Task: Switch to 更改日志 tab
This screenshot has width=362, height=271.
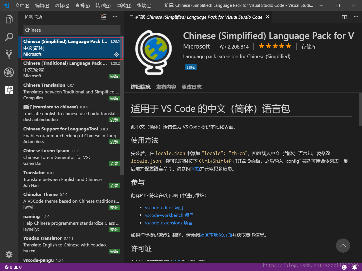Action: pyautogui.click(x=191, y=87)
